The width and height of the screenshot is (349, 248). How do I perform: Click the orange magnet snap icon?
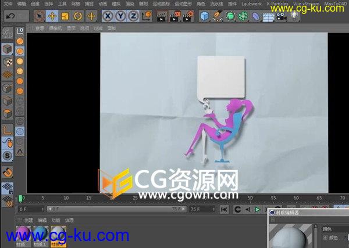[8, 172]
